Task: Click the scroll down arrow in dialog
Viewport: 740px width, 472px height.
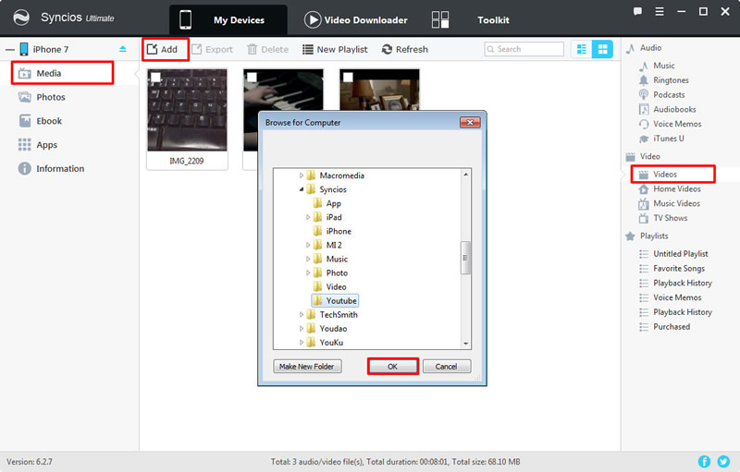Action: pos(466,344)
